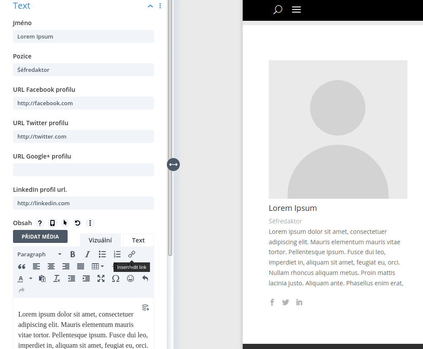Click the dynamic content database icon

pos(146,307)
